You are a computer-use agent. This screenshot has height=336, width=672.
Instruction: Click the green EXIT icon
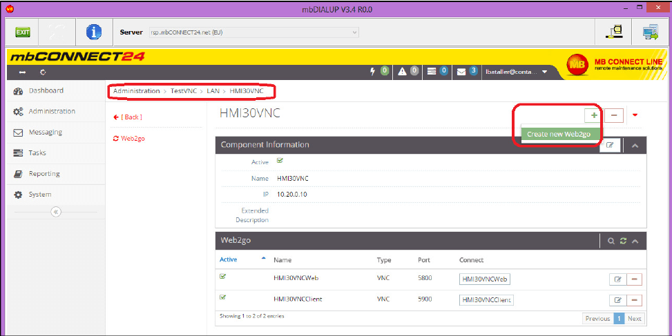(22, 32)
